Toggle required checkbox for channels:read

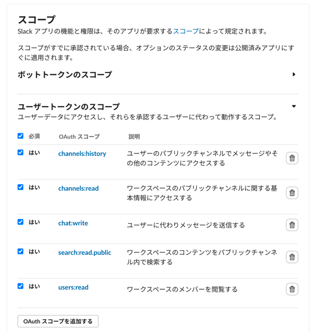point(20,187)
